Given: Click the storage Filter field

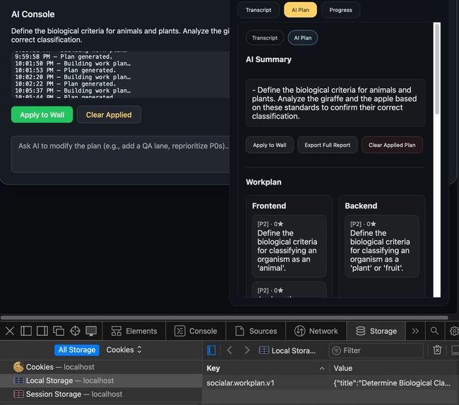Looking at the screenshot, I should (x=376, y=350).
